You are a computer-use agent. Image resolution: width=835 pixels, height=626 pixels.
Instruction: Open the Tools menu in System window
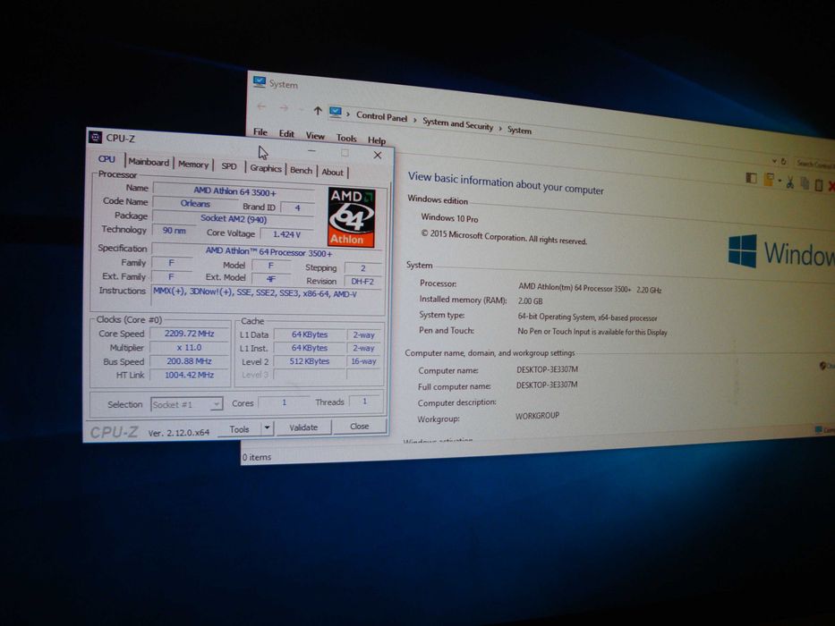pyautogui.click(x=346, y=138)
